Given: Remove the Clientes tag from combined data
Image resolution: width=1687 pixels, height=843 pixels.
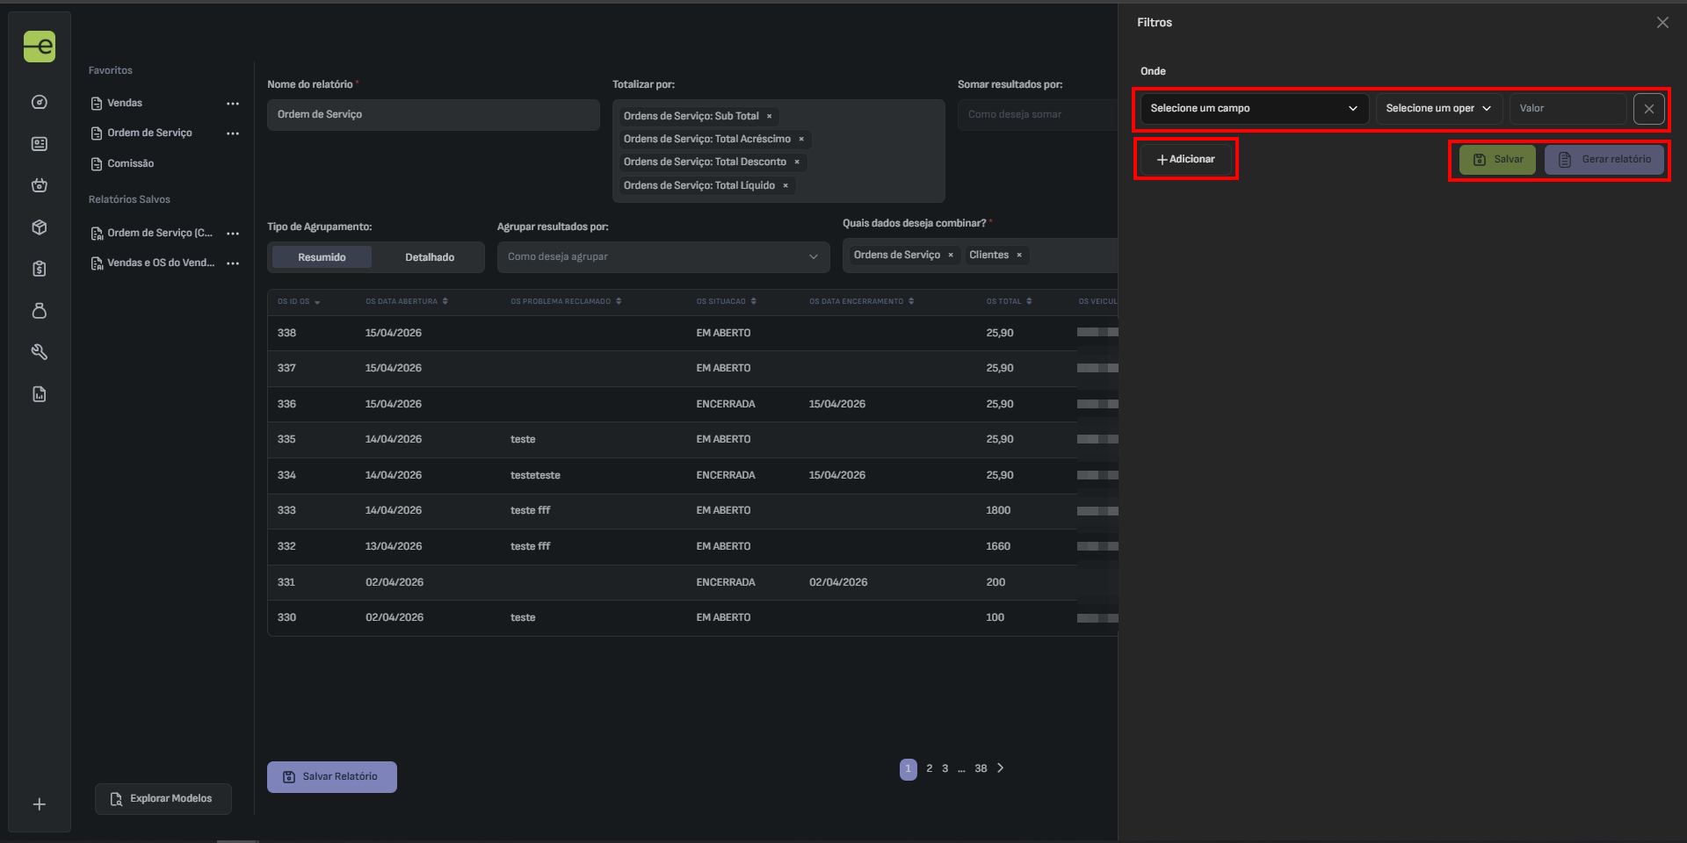Looking at the screenshot, I should click(x=1019, y=256).
